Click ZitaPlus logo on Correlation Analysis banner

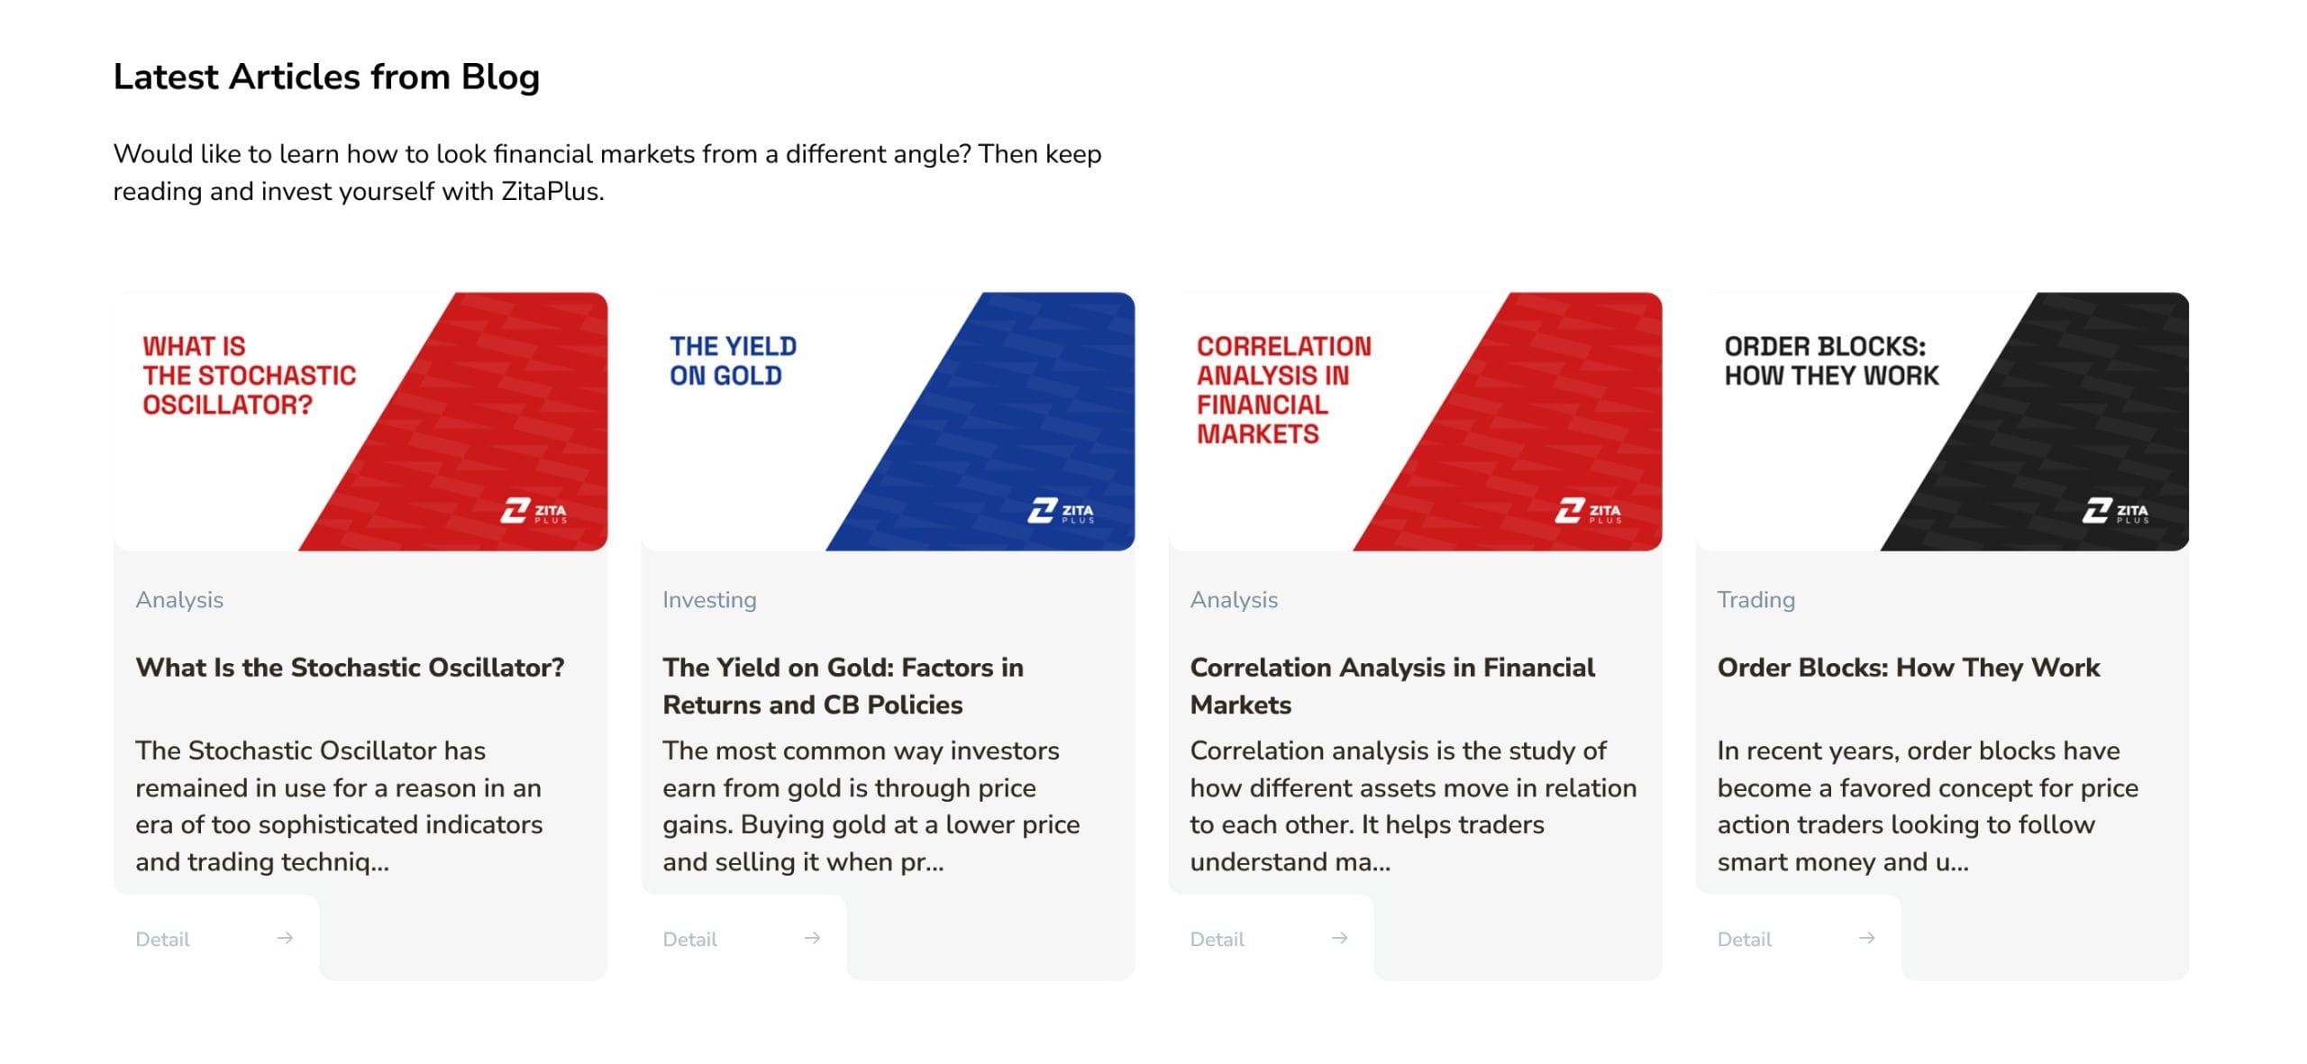pyautogui.click(x=1588, y=511)
